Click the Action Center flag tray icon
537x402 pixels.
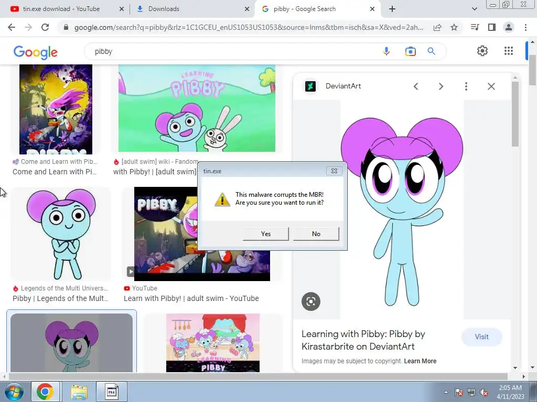coord(459,392)
